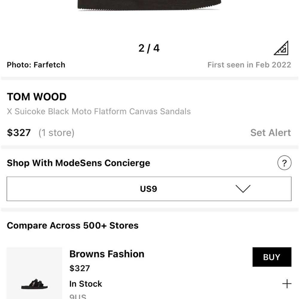This screenshot has height=299, width=299.
Task: Tap Set Alert for price notifications
Action: tap(270, 132)
